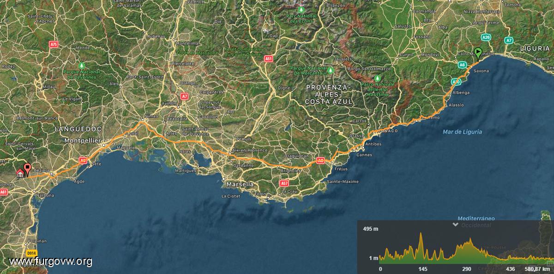Click the Antibes city label
The image size is (554, 274).
click(373, 144)
